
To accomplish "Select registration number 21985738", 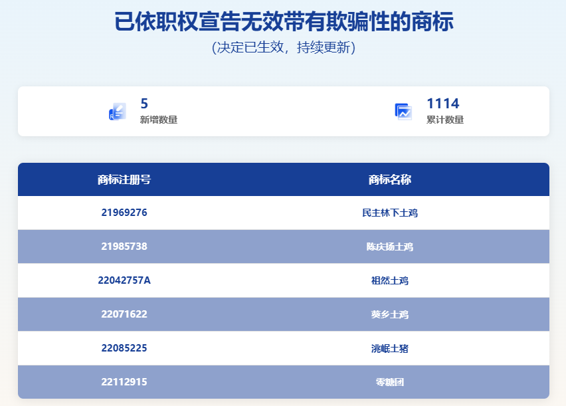I will [124, 247].
